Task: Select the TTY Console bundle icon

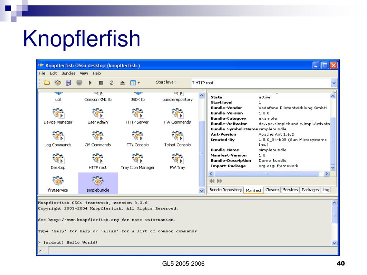Action: coord(138,136)
